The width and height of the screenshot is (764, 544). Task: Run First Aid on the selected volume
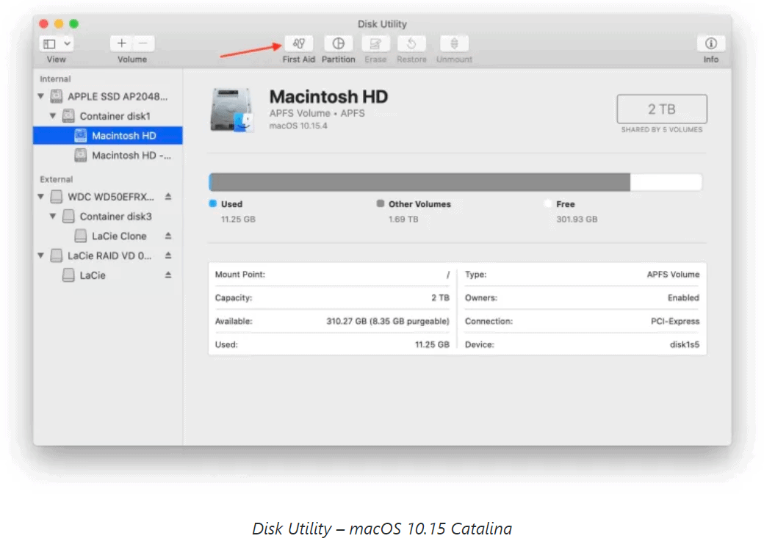(x=299, y=44)
